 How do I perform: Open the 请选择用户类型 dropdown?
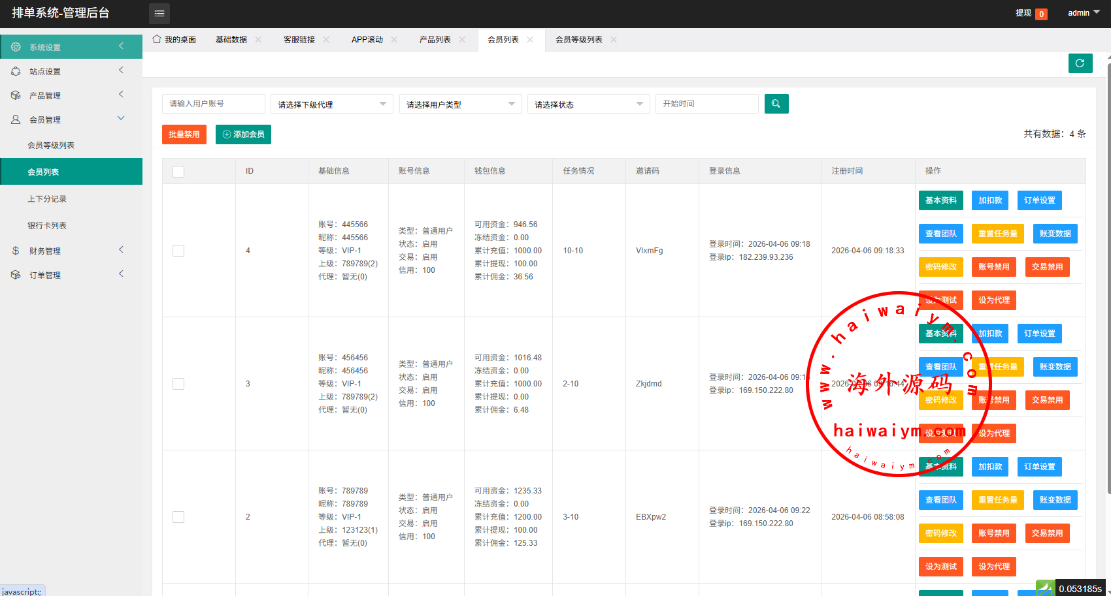460,104
